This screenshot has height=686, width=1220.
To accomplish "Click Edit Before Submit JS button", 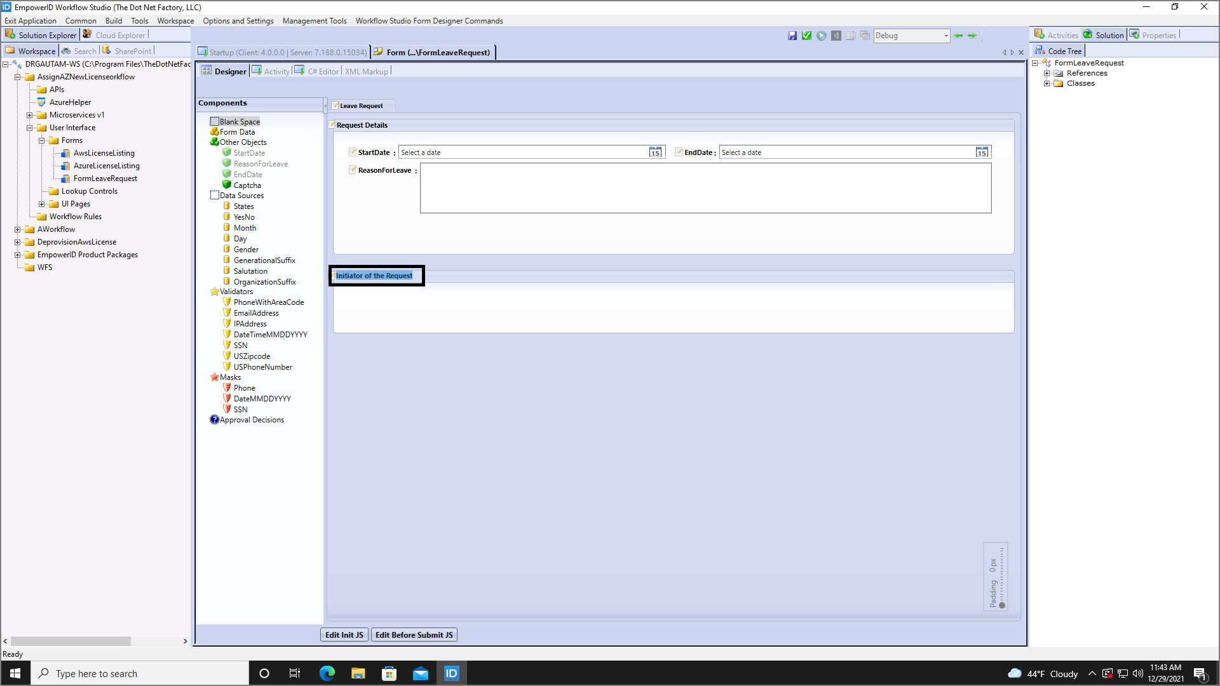I will [x=414, y=635].
